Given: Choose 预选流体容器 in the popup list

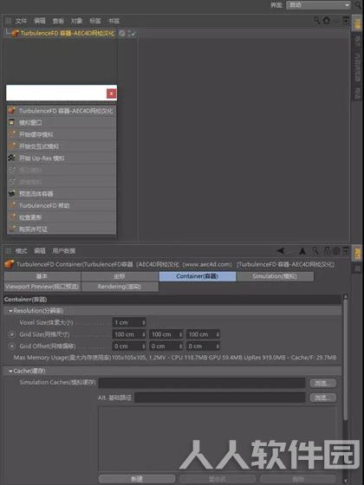Looking at the screenshot, I should (62, 194).
